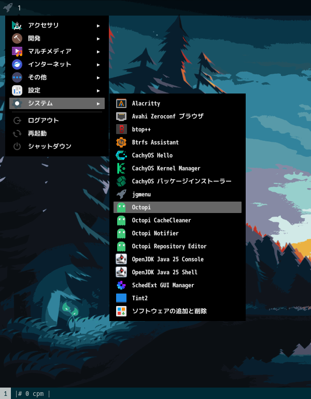Click the 'Octopi Notifier' label

tap(155, 233)
